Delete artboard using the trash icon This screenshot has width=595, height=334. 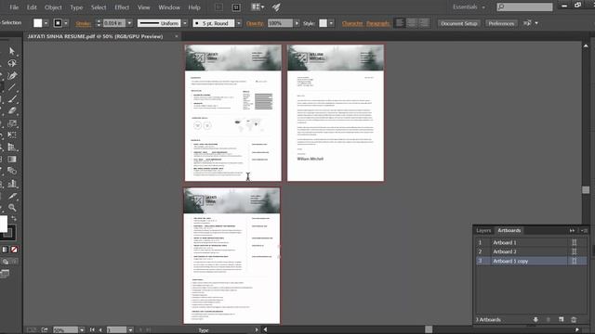[574, 319]
